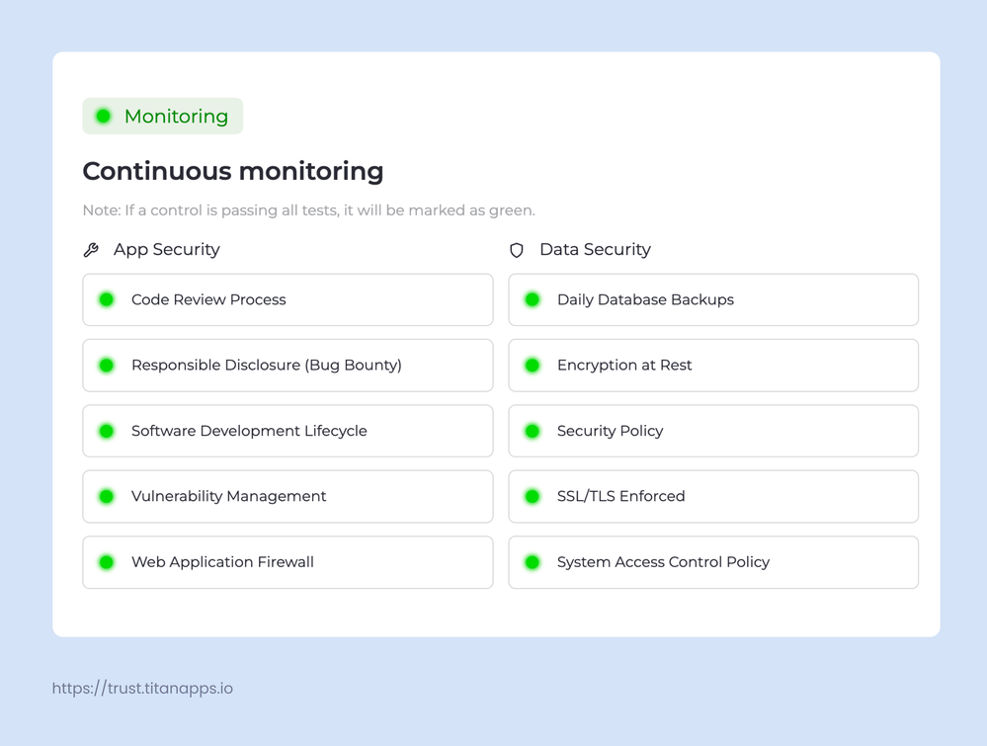Expand the Daily Database Backups control card
The image size is (987, 746).
(x=712, y=299)
